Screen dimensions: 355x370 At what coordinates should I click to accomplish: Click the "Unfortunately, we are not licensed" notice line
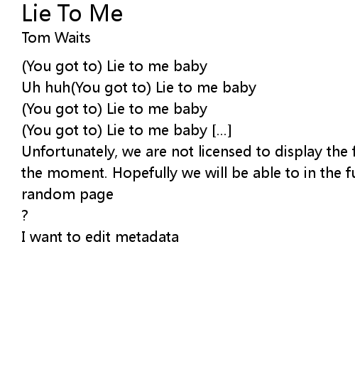click(188, 152)
